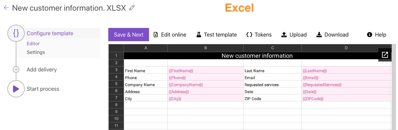Click the vertical scrollbar of the spreadsheet
Image resolution: width=398 pixels, height=130 pixels.
pos(394,87)
